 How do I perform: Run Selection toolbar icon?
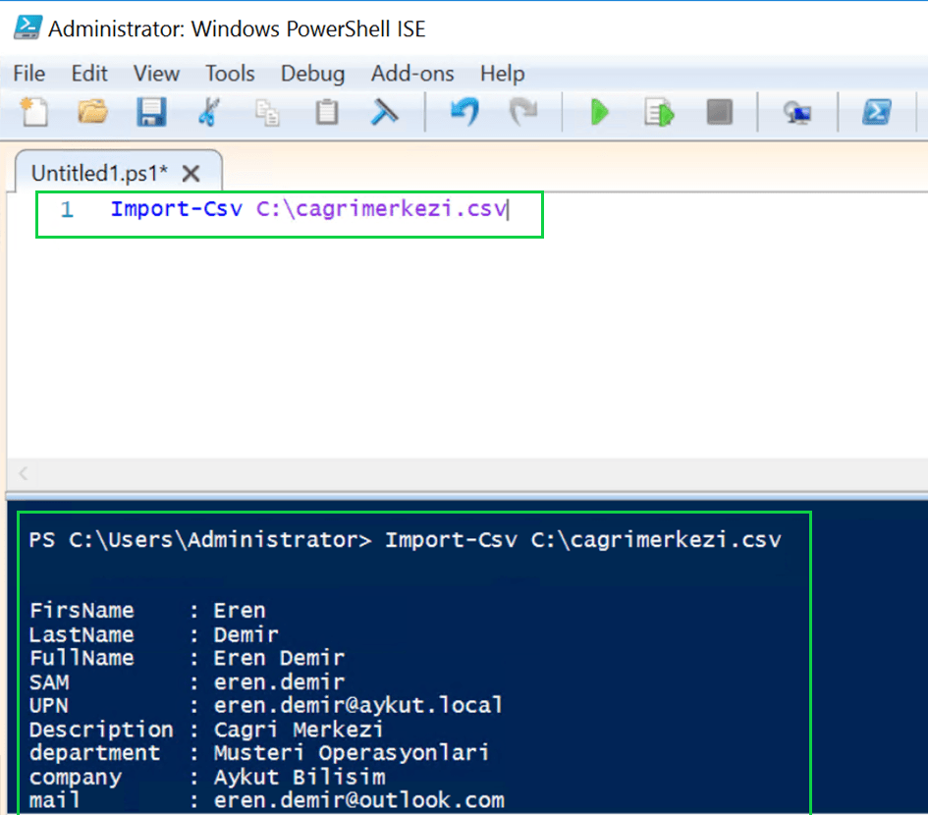(659, 112)
